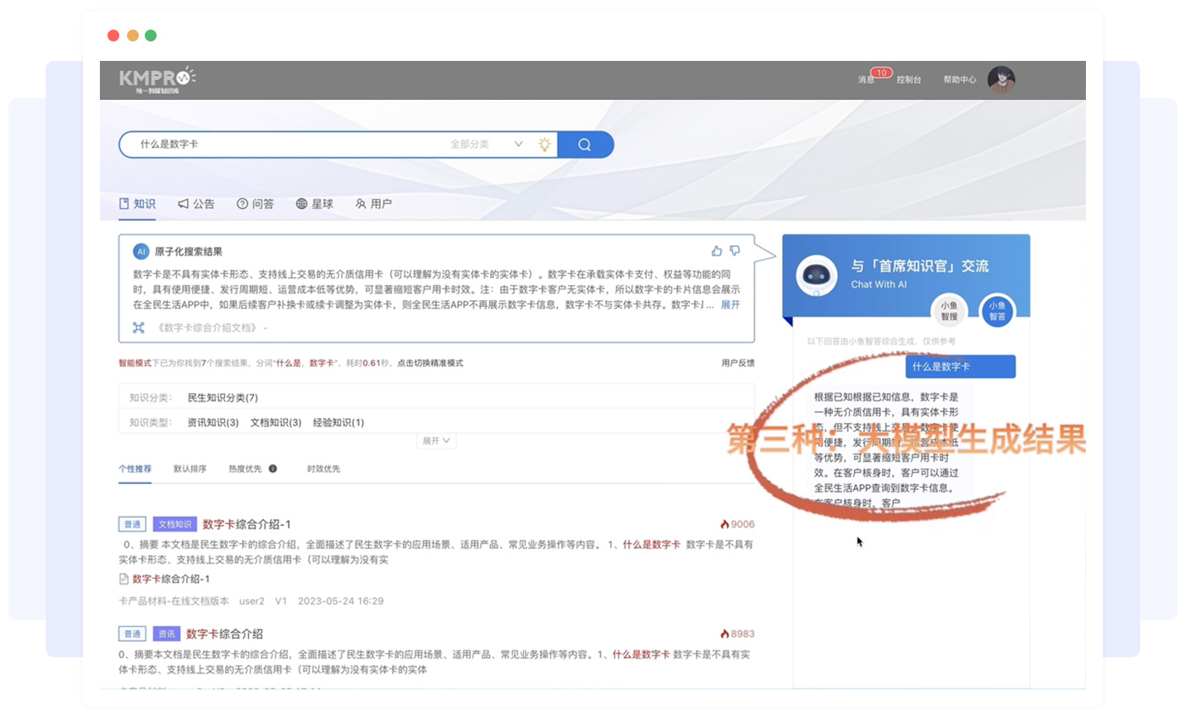Switch to 小鱼智答 mode
This screenshot has height=719, width=1185.
click(x=996, y=312)
